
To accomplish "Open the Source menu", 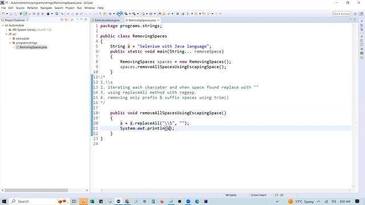I will pyautogui.click(x=20, y=8).
